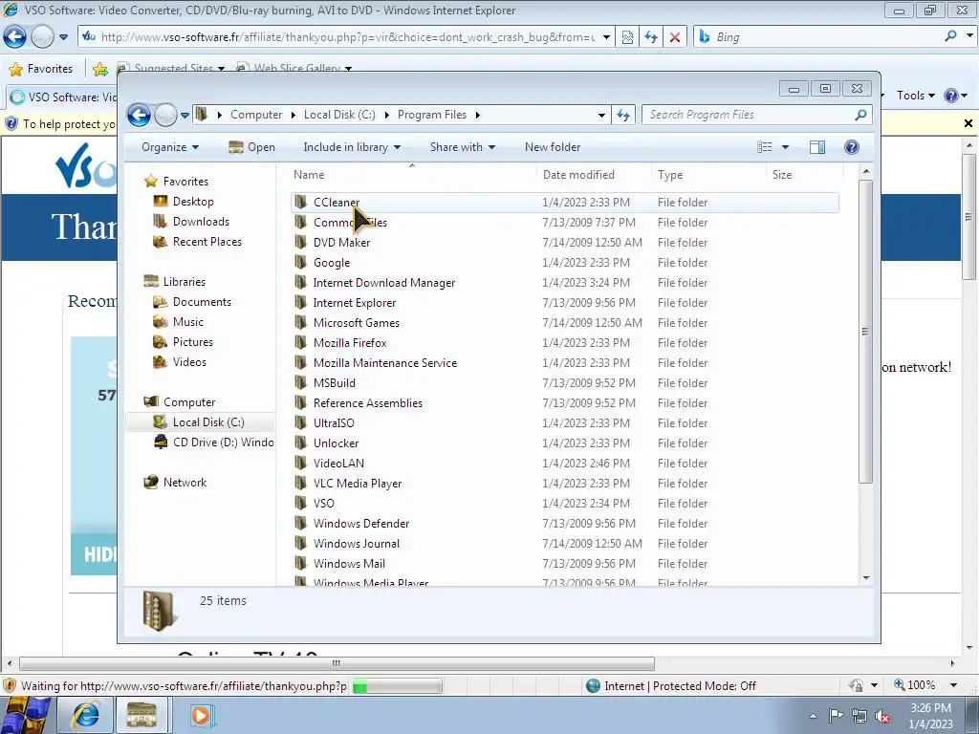Click in Search Program Files field
Viewport: 979px width, 734px height.
coord(750,115)
